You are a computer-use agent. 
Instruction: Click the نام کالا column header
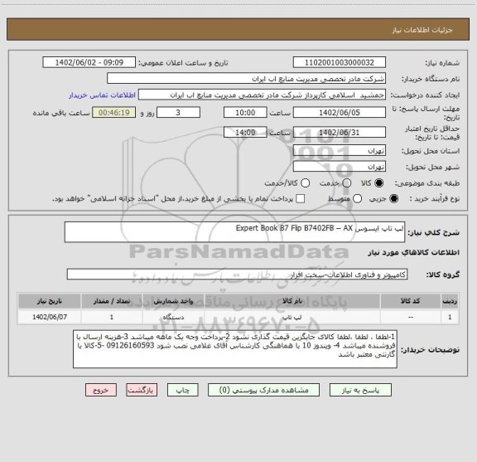tap(292, 301)
